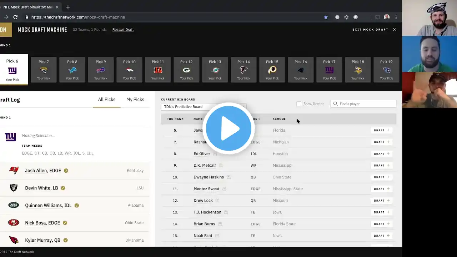The width and height of the screenshot is (457, 257).
Task: Click the large play button overlay
Action: pyautogui.click(x=228, y=128)
